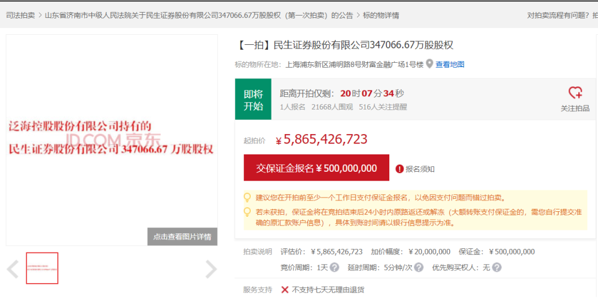Click address 上海浦东新区浦明路8号财富金融广场1号楼

click(354, 65)
